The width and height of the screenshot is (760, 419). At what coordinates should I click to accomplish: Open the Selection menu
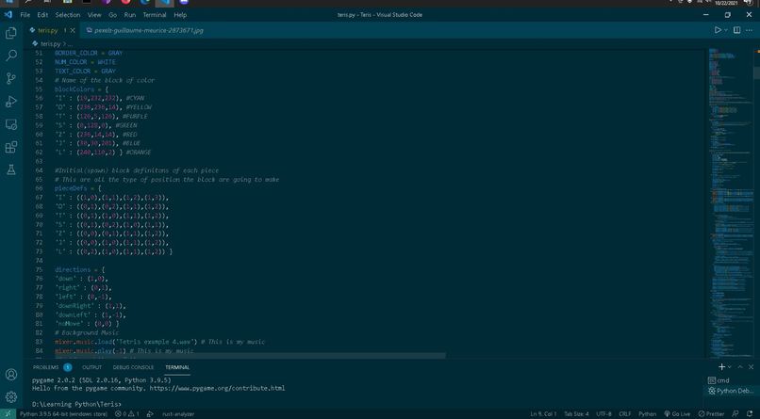(68, 15)
